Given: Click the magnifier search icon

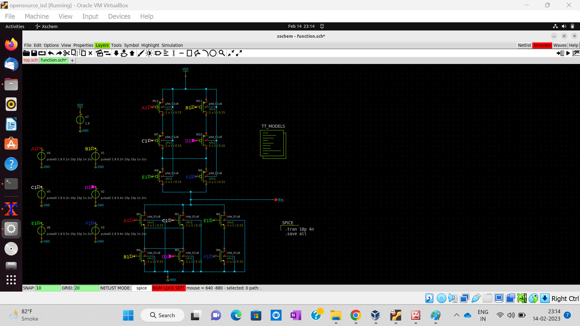Looking at the screenshot, I should click(x=222, y=53).
